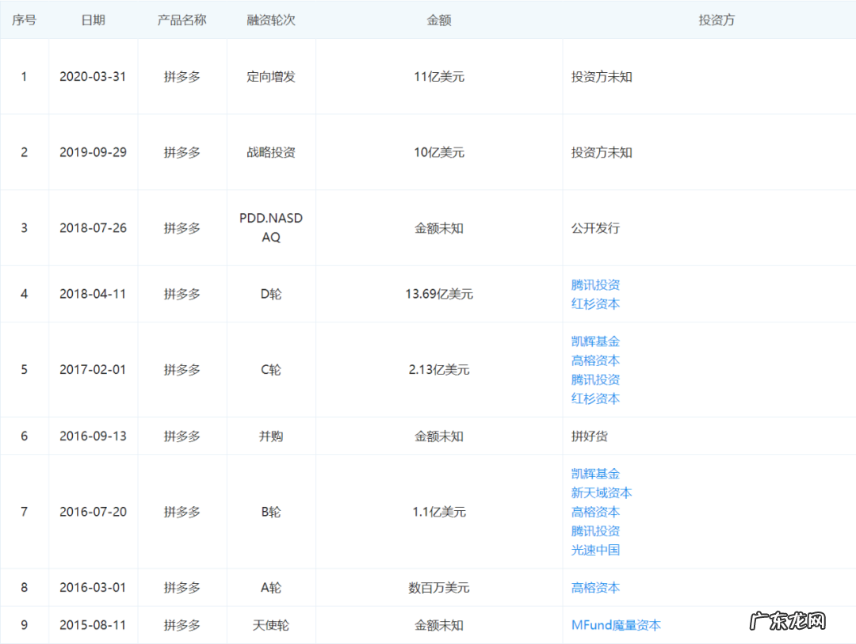
Task: Click the 高榕资本 link in the A轮 row
Action: 595,587
